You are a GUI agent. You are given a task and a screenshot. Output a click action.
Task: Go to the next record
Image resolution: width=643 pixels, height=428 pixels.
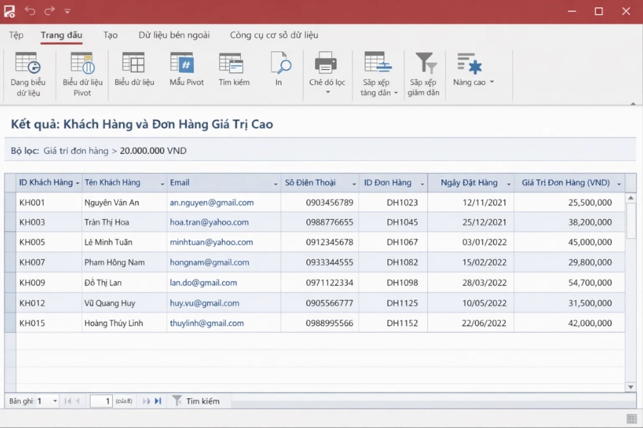(146, 402)
